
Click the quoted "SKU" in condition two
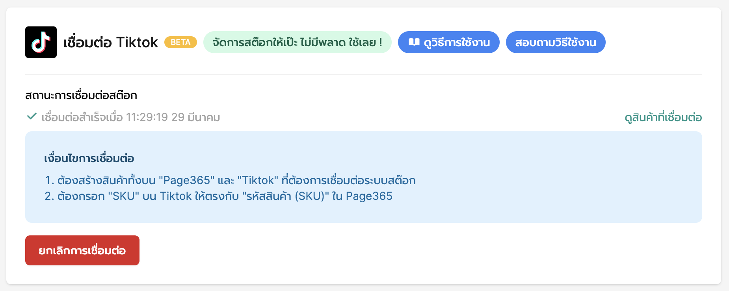(123, 196)
